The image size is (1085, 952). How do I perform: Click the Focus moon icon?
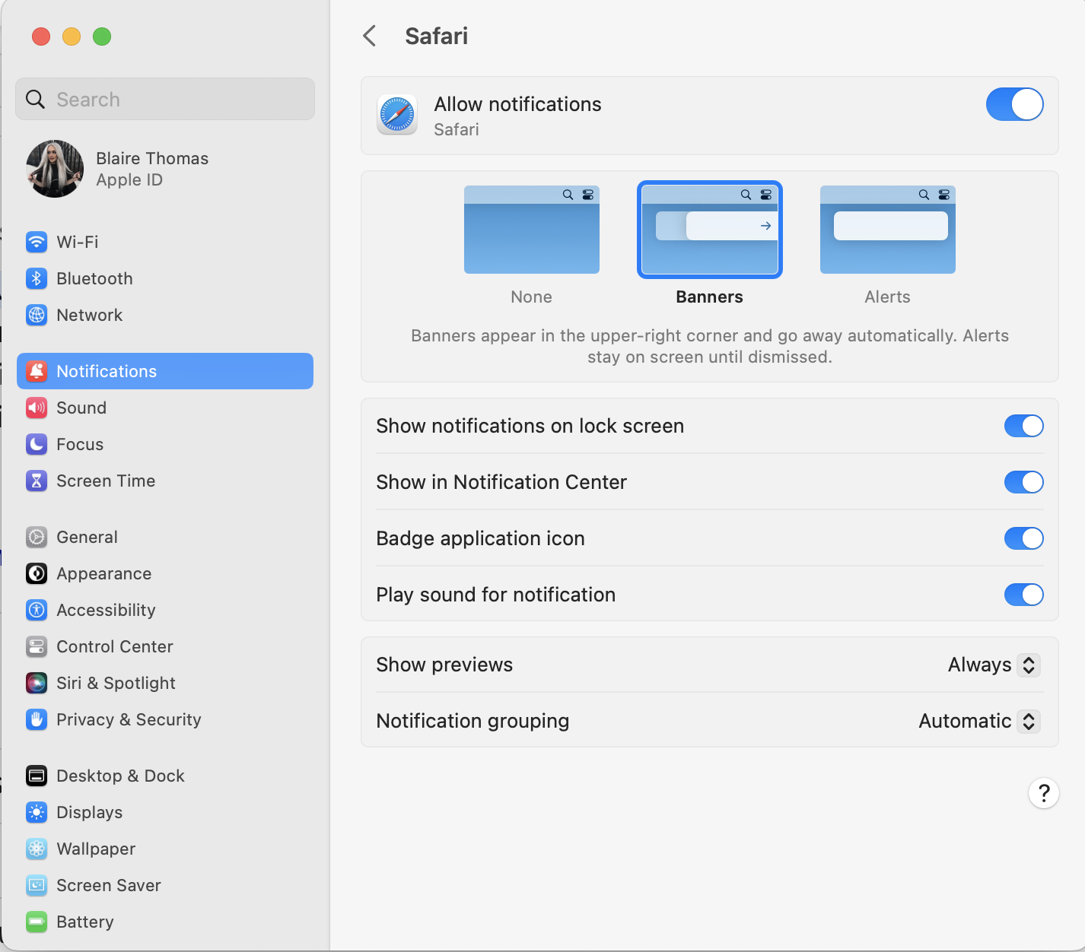click(x=37, y=444)
